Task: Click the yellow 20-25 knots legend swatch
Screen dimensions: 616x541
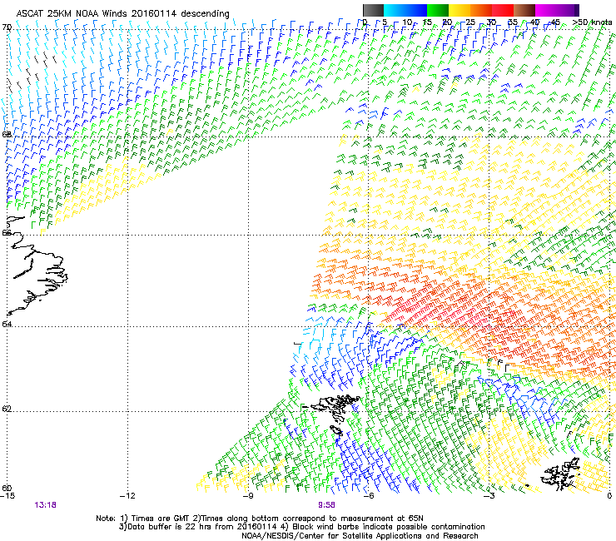Action: tap(460, 10)
